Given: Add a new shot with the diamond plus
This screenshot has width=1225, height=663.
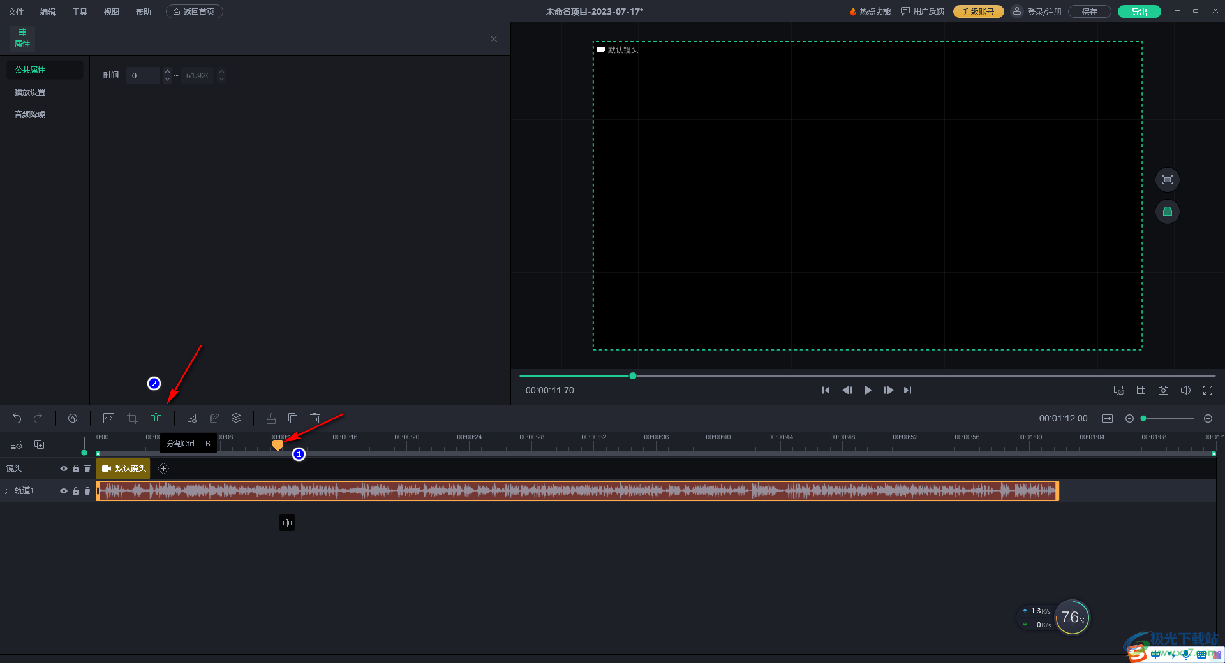Looking at the screenshot, I should (163, 469).
